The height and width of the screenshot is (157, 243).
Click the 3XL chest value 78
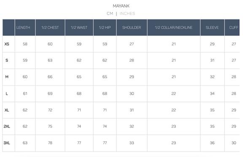click(x=50, y=143)
